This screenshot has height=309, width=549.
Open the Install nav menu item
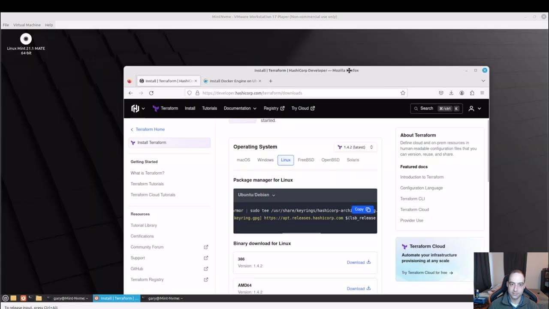coord(190,108)
